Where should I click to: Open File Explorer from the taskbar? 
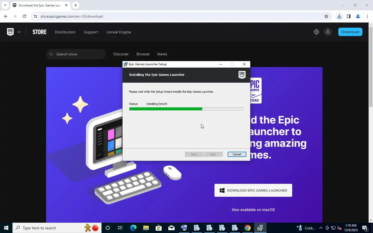click(146, 228)
